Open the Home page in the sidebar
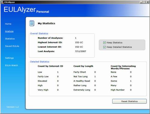 [8, 24]
